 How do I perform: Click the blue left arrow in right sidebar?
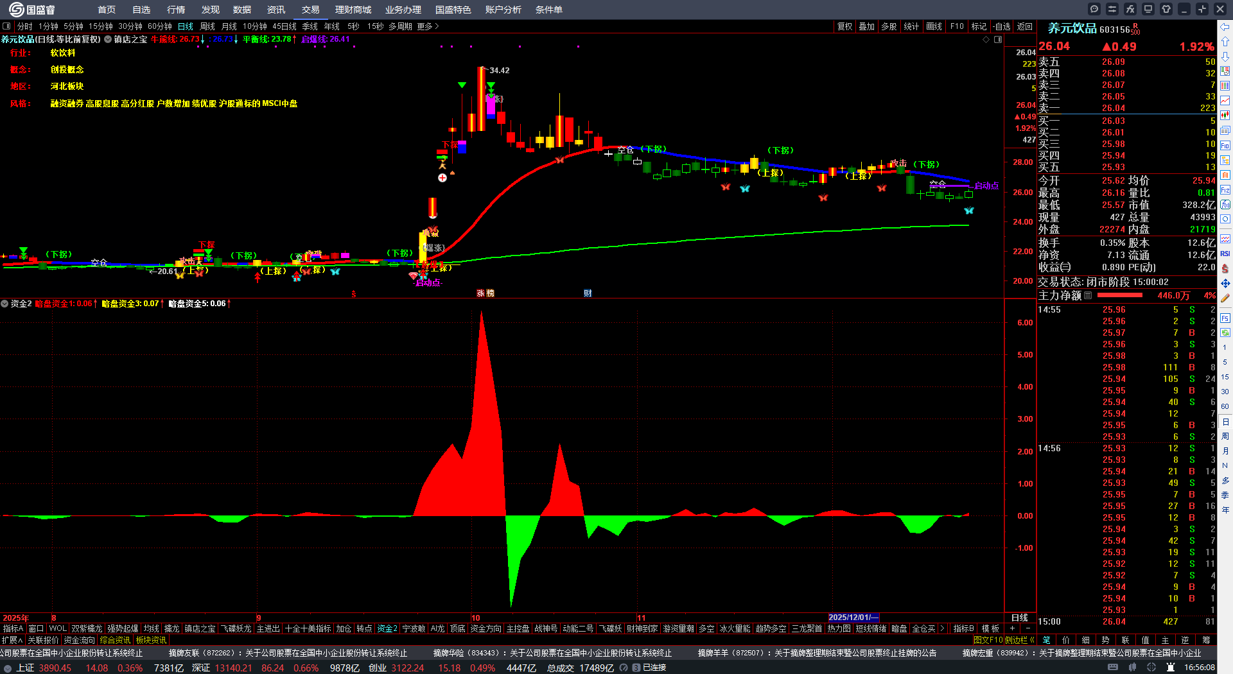click(1225, 27)
